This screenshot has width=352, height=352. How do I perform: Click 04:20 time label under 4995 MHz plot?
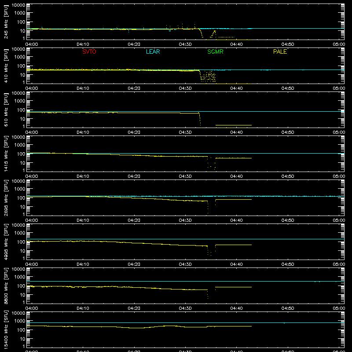(134, 264)
